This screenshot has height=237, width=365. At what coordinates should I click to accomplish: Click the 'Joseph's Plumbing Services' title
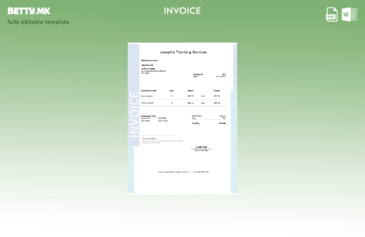tap(183, 52)
